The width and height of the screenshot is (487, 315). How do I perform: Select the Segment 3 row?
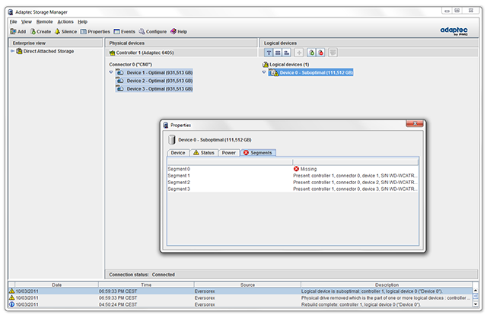point(292,189)
